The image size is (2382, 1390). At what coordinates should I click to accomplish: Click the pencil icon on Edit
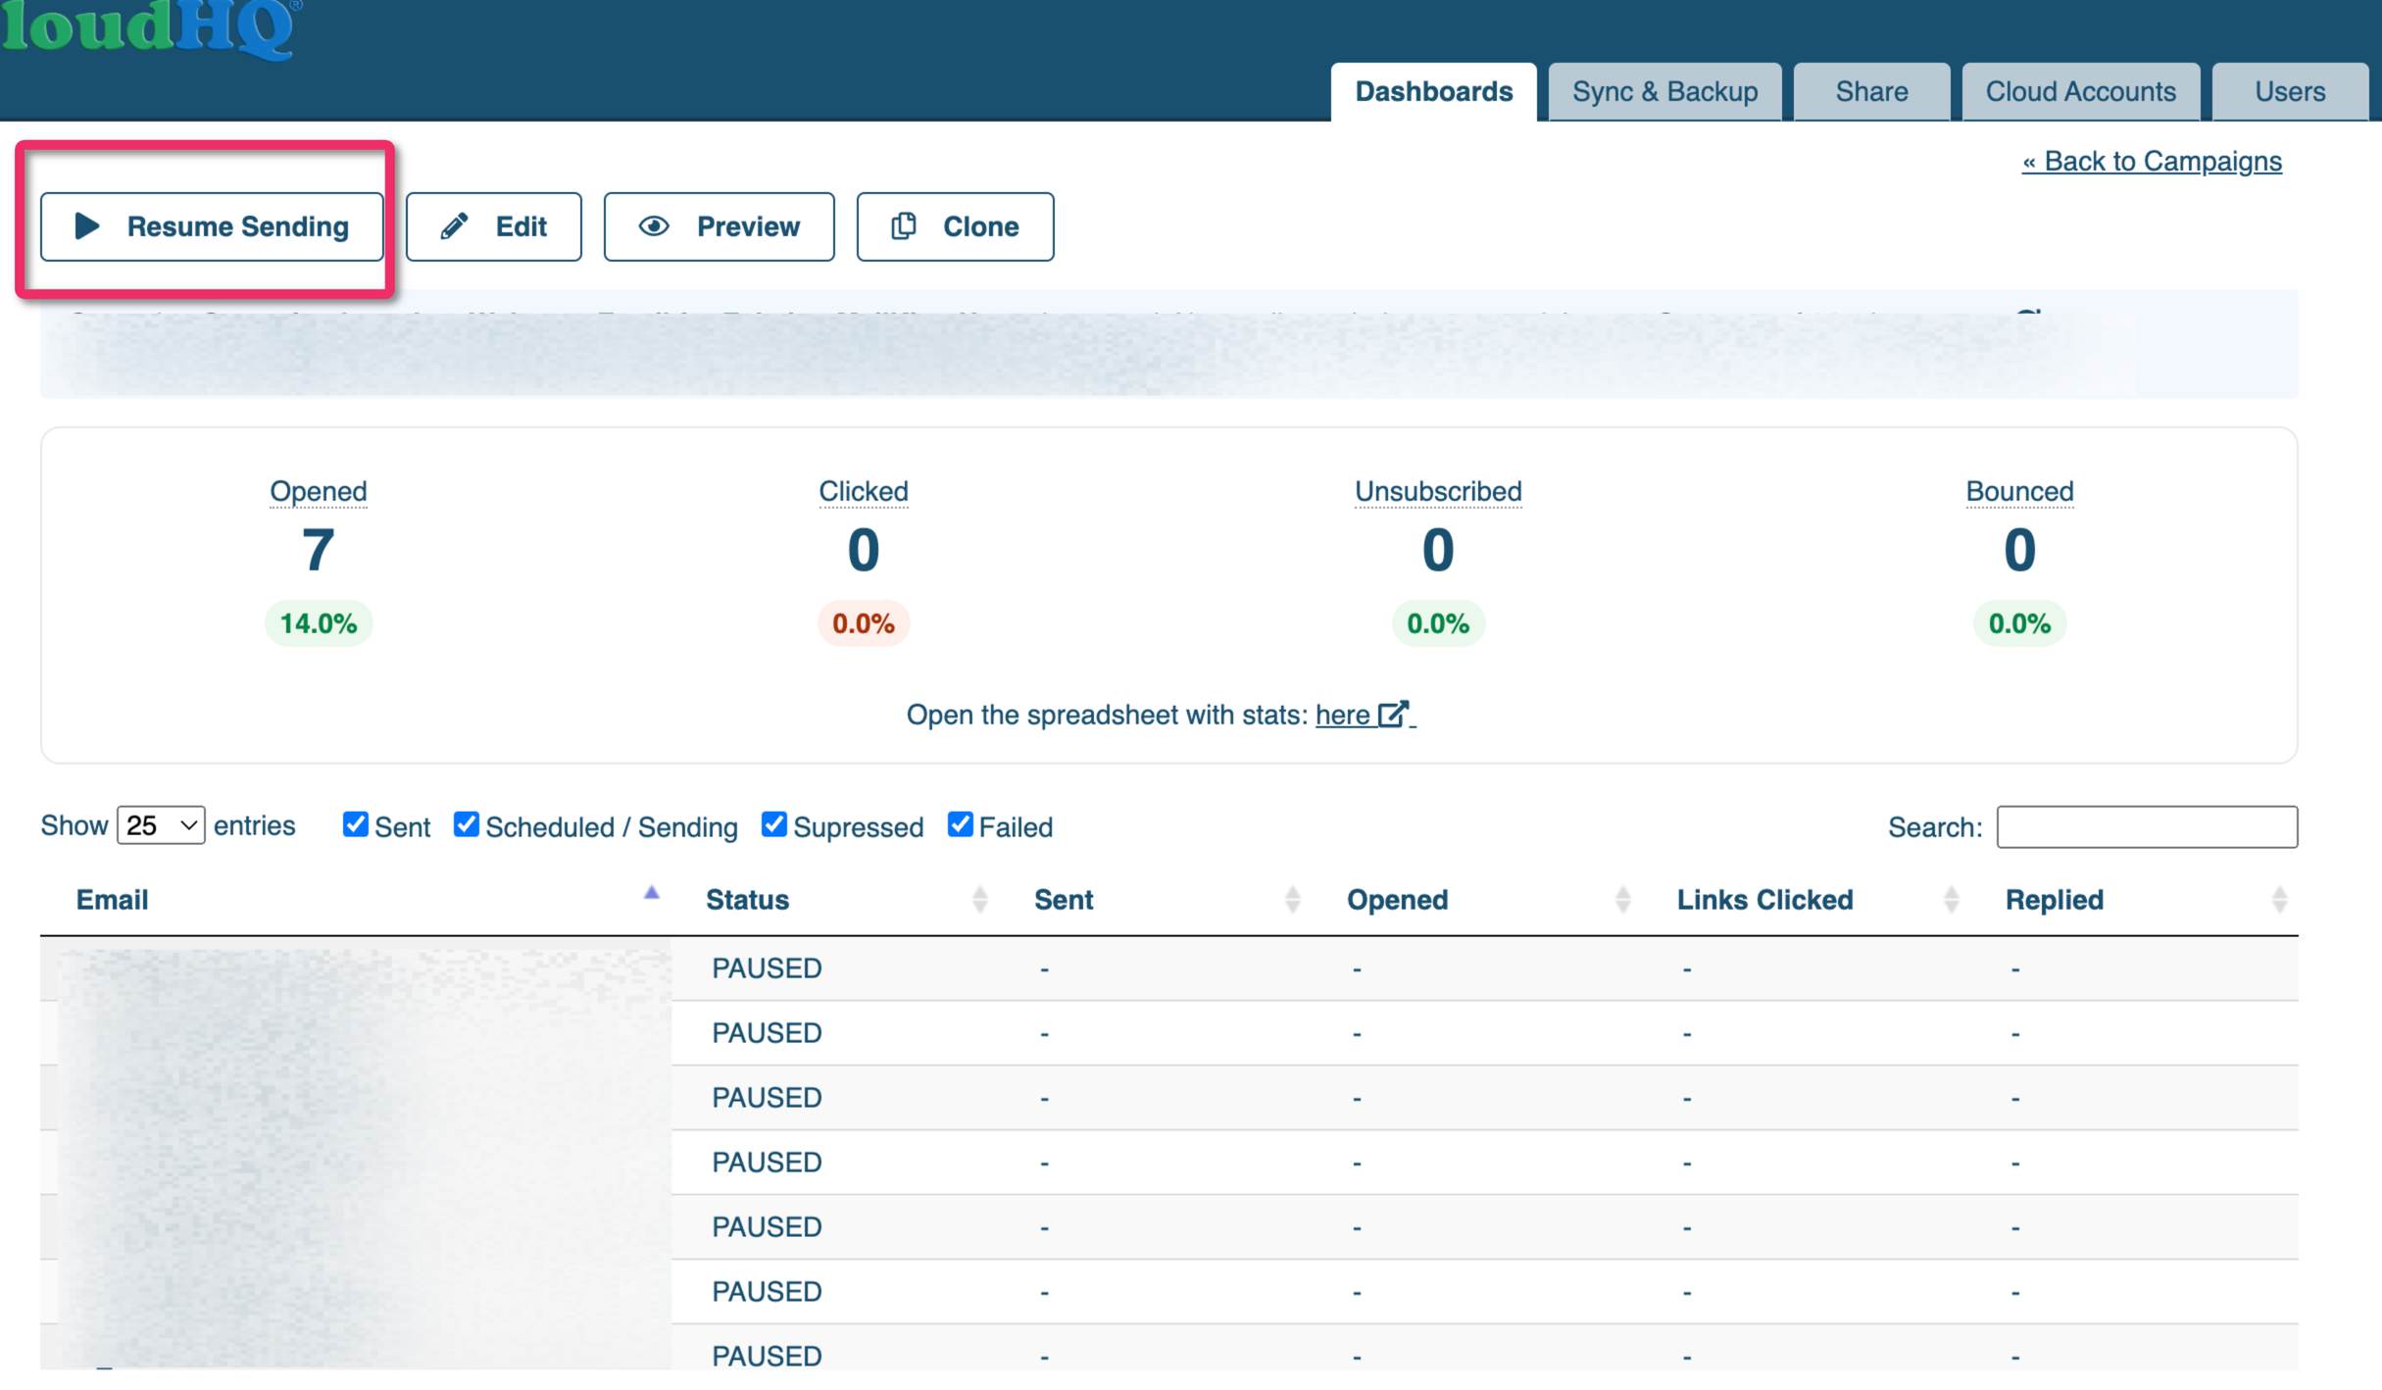click(454, 226)
